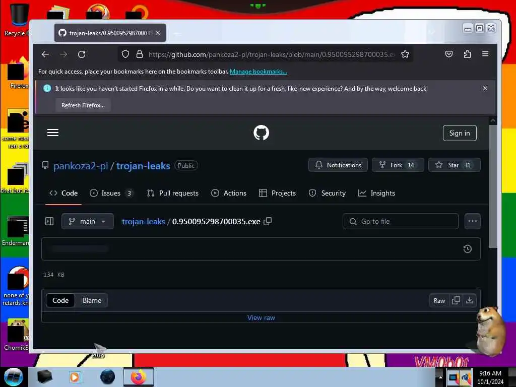
Task: Click trojan-leaks breadcrumb link
Action: click(144, 222)
